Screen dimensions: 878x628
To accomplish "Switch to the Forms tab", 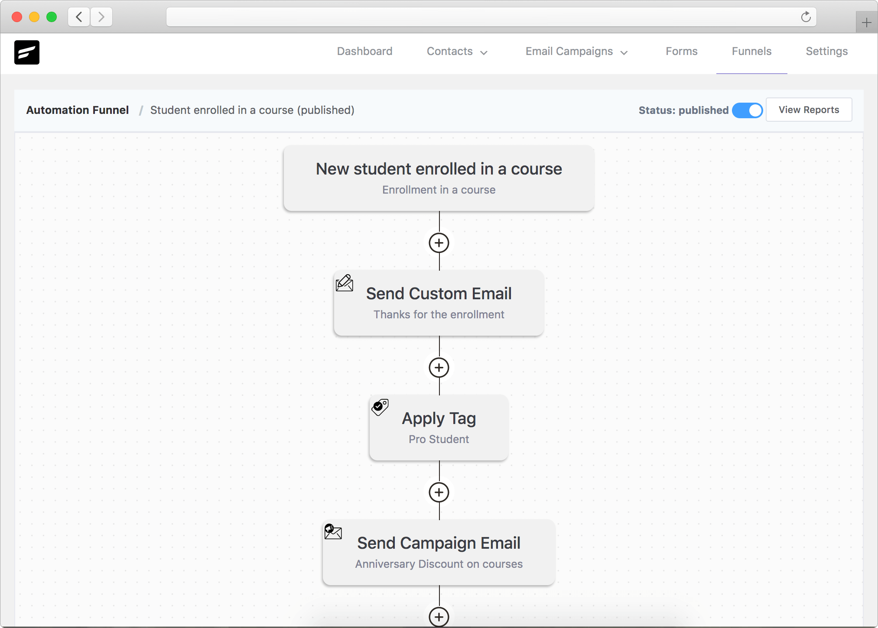I will tap(681, 51).
